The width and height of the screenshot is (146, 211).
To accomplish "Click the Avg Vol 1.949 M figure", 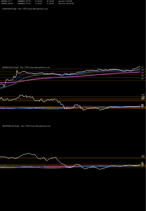I will click(65, 1).
